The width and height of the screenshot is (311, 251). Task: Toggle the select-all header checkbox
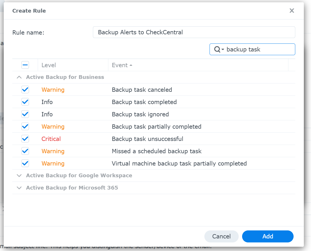coord(25,65)
